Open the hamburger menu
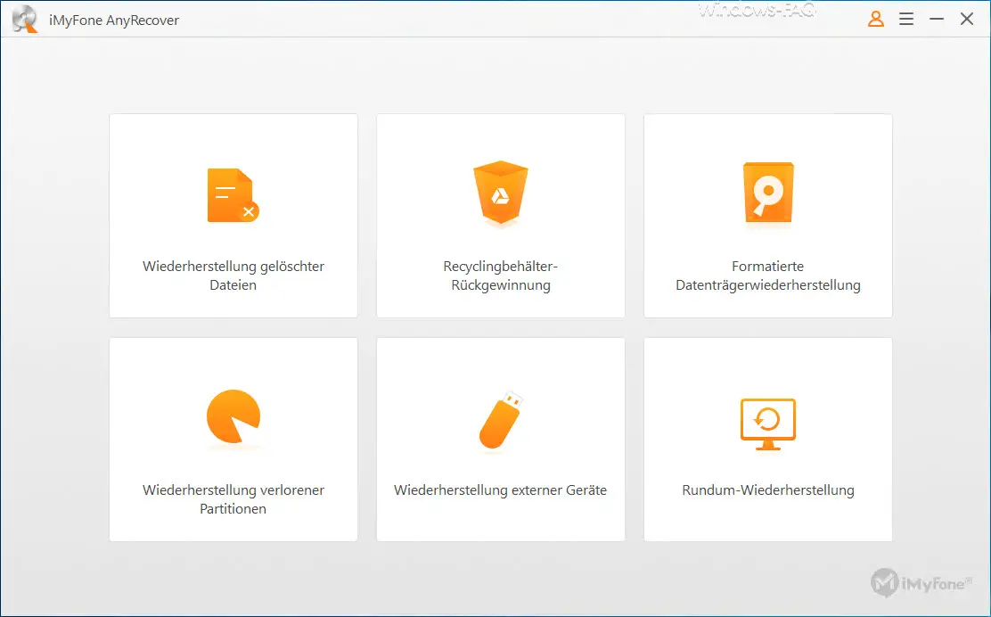 pos(906,19)
